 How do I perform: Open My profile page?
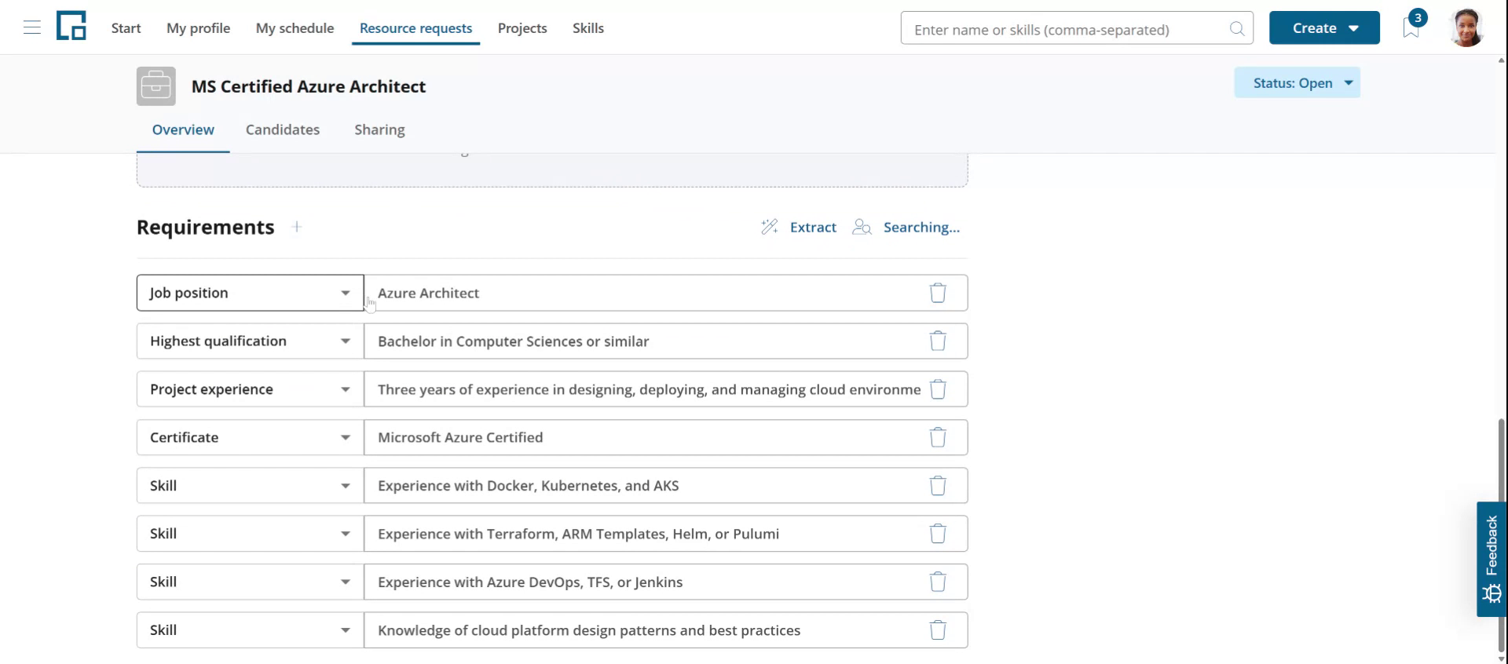click(198, 28)
